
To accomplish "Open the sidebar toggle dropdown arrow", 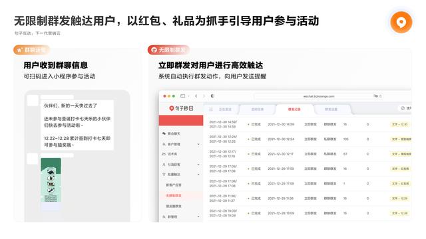I will [188, 96].
